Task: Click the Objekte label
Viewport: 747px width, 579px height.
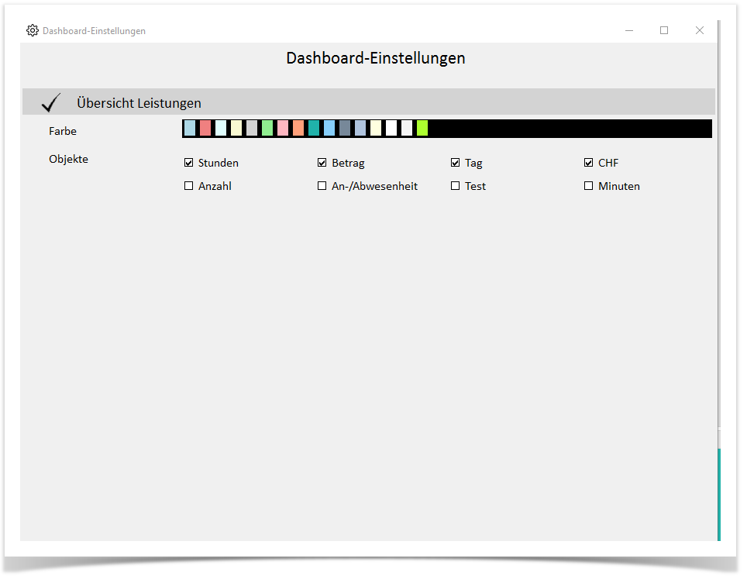Action: [69, 159]
